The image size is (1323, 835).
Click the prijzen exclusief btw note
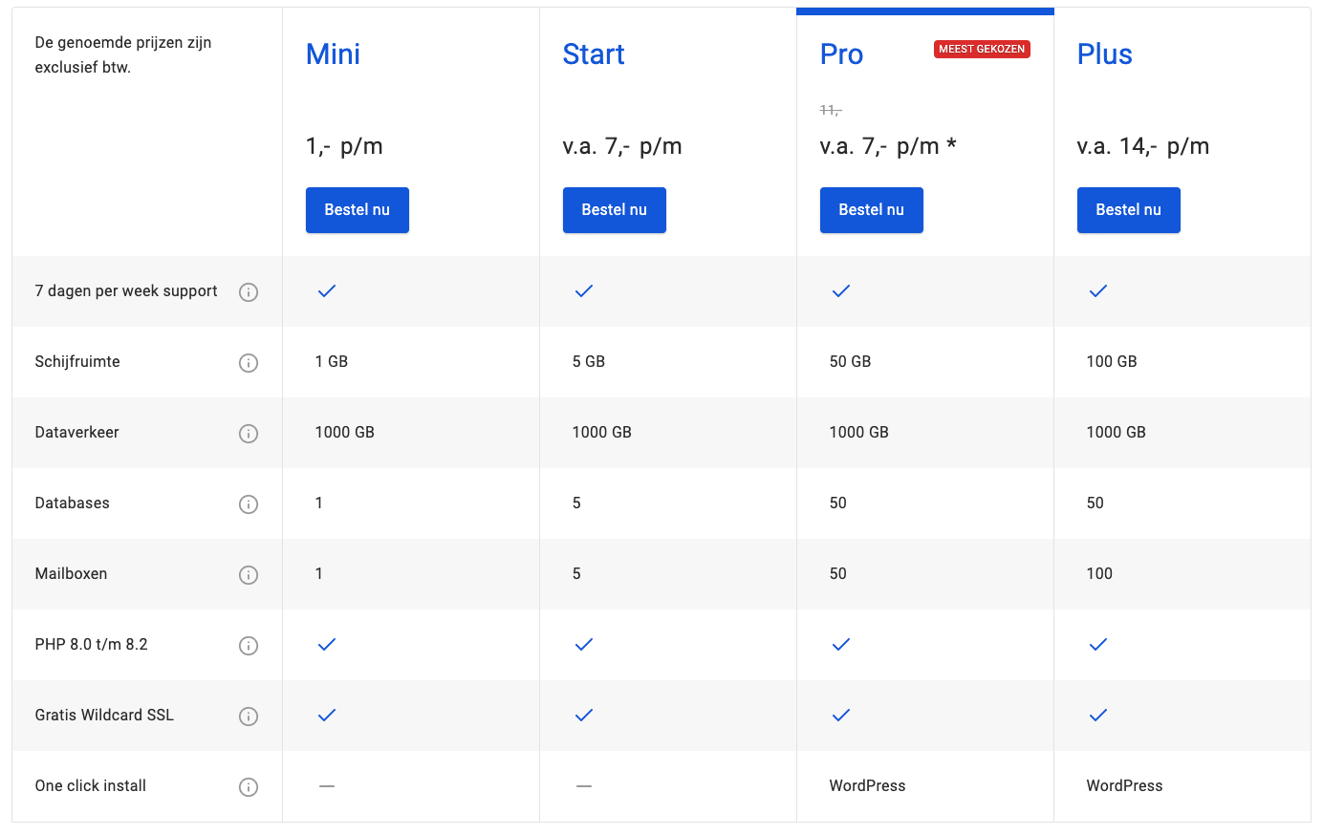123,55
